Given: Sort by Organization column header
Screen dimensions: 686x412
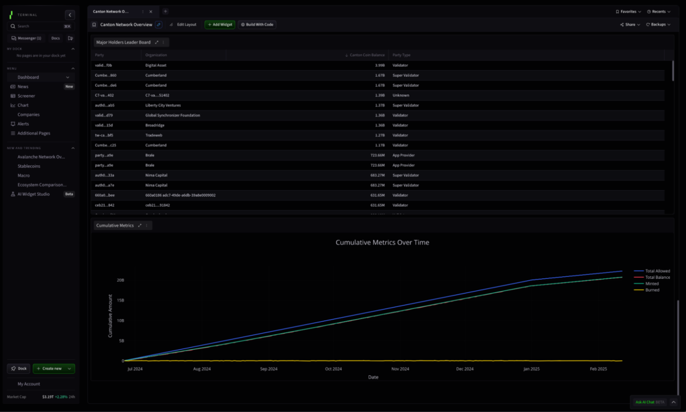Looking at the screenshot, I should click(156, 55).
